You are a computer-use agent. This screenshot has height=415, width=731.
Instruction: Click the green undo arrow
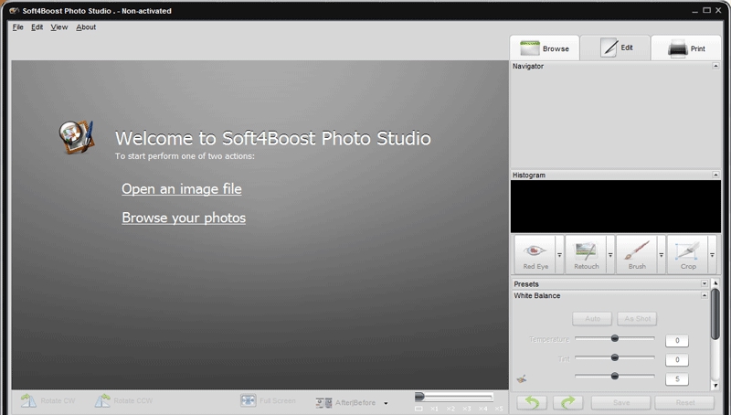(532, 402)
